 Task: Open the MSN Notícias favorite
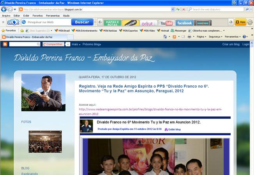pos(108,31)
